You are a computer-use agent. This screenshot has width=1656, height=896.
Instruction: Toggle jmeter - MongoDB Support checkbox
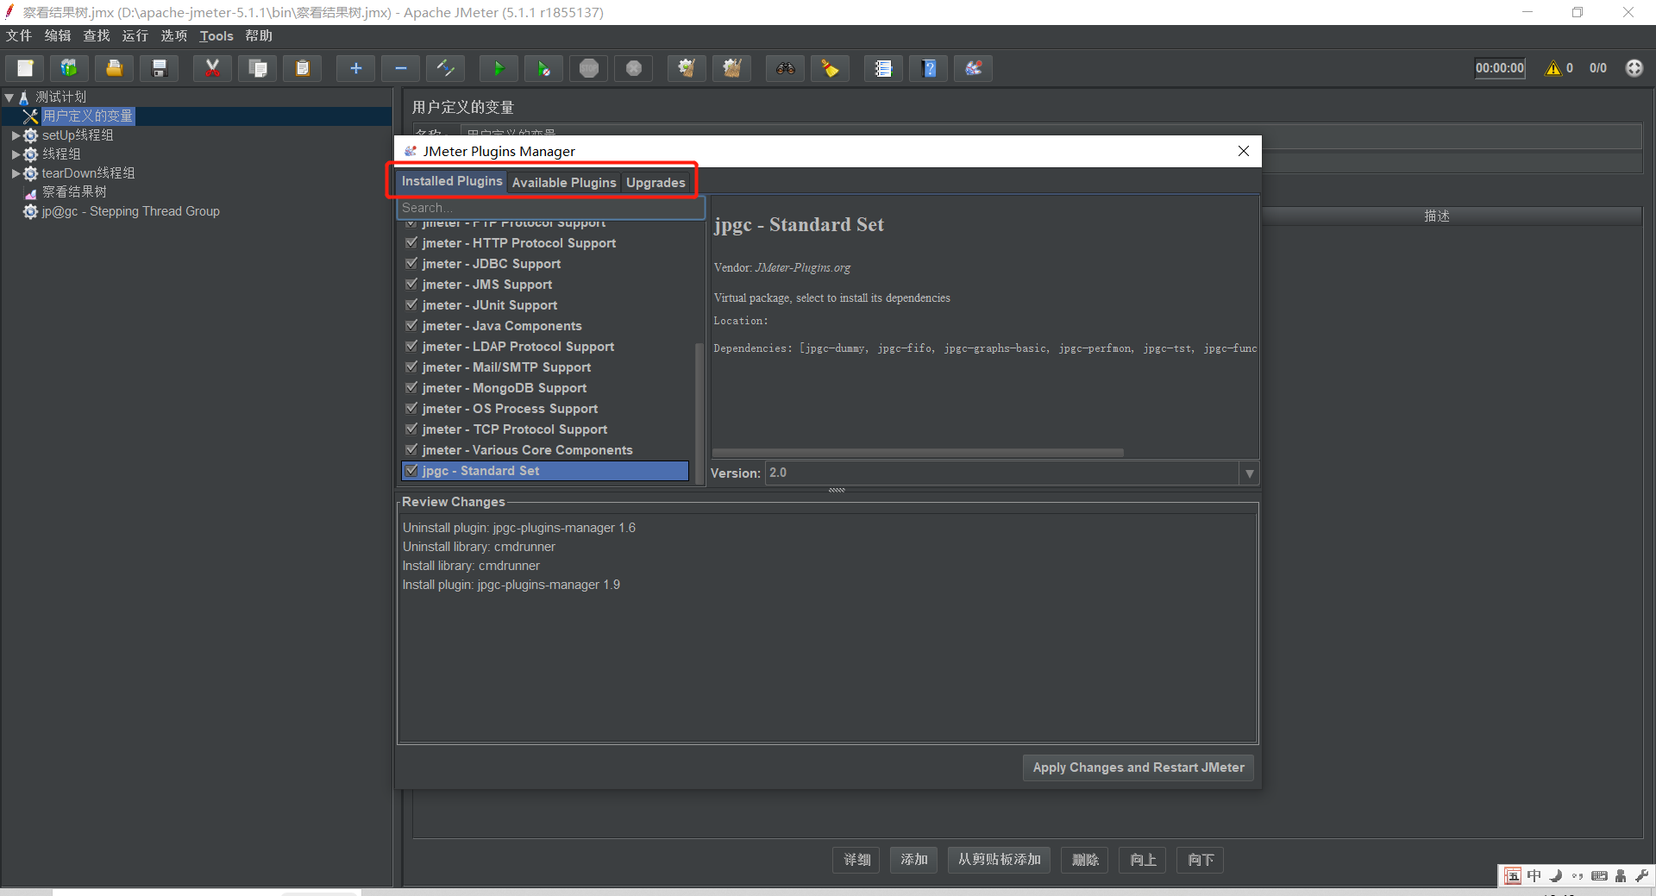[411, 388]
